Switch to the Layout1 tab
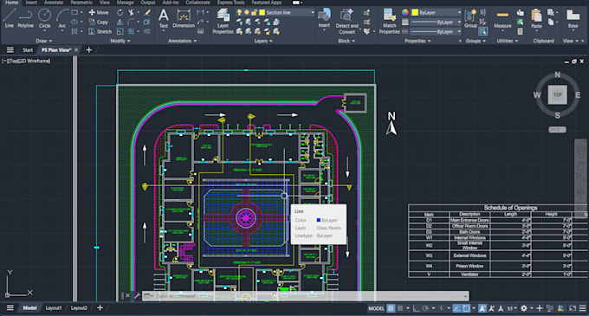The width and height of the screenshot is (589, 316). [x=54, y=307]
